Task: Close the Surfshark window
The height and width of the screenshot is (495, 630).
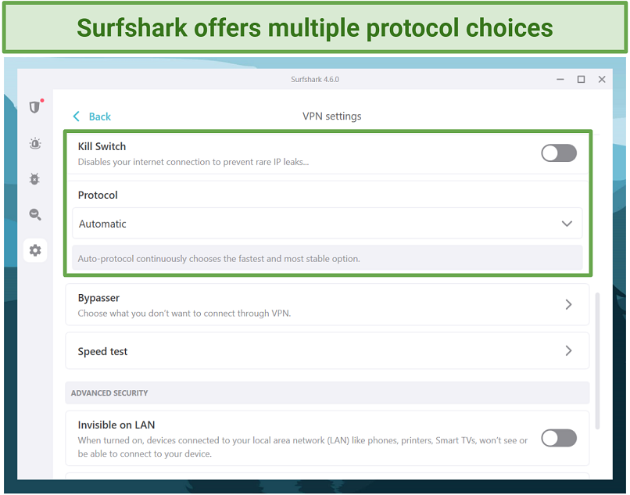Action: coord(602,79)
